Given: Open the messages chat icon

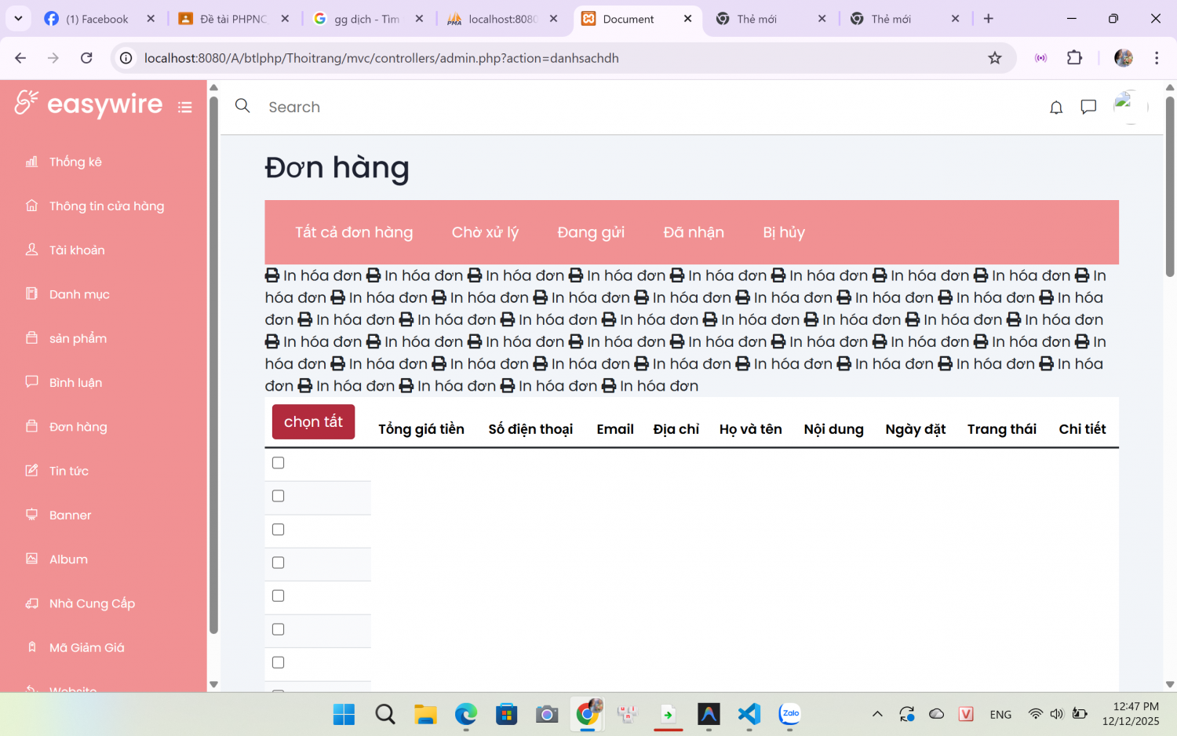Looking at the screenshot, I should 1088,107.
